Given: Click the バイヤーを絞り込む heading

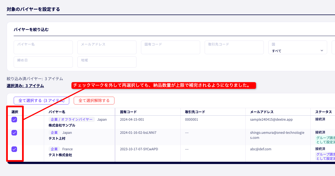Looking at the screenshot, I should click(31, 29).
